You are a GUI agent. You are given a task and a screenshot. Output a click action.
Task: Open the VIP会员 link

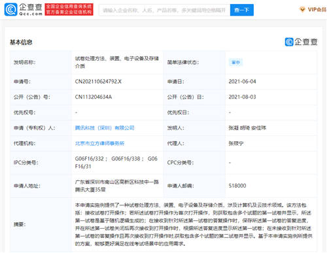click(317, 9)
